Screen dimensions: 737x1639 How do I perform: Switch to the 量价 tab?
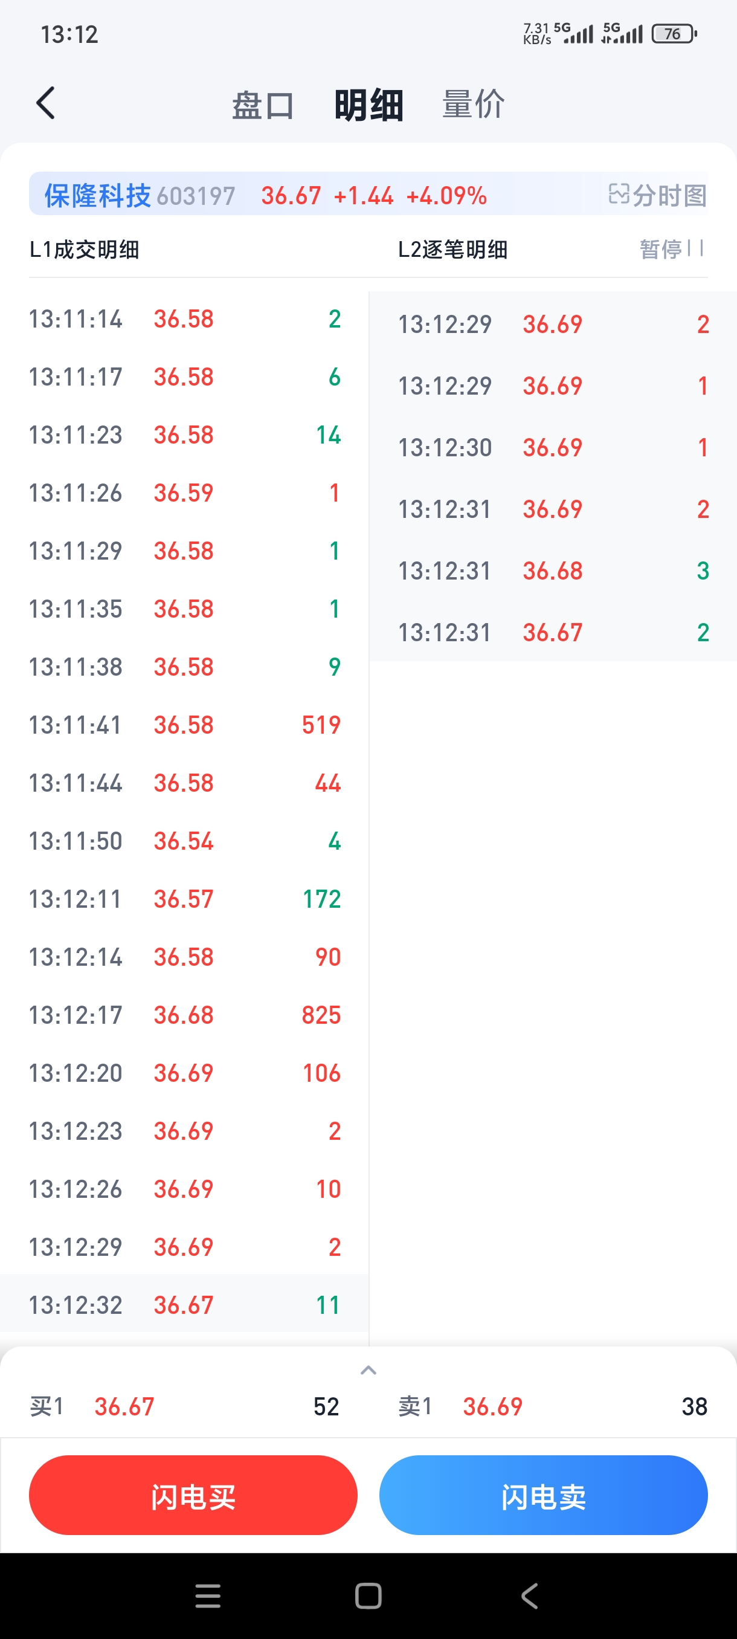pyautogui.click(x=474, y=105)
